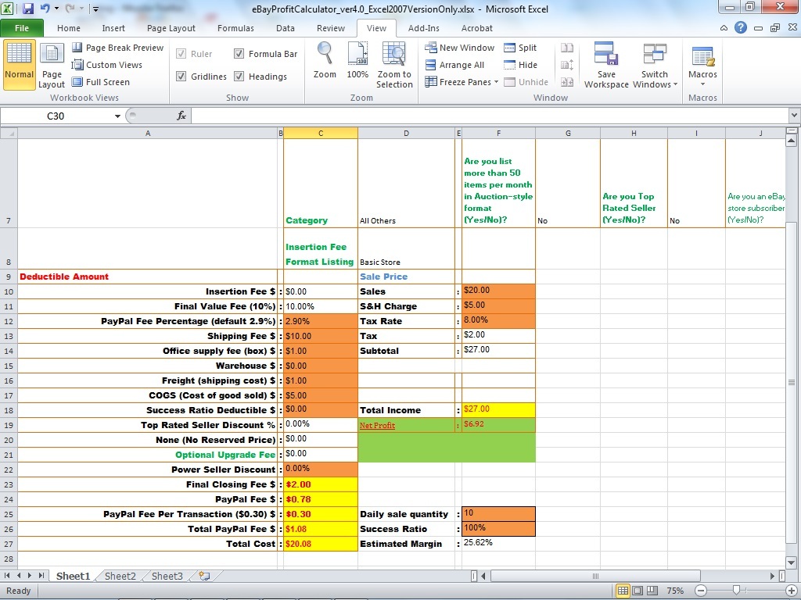801x600 pixels.
Task: Select the Sheet2 worksheet tab
Action: tap(119, 576)
